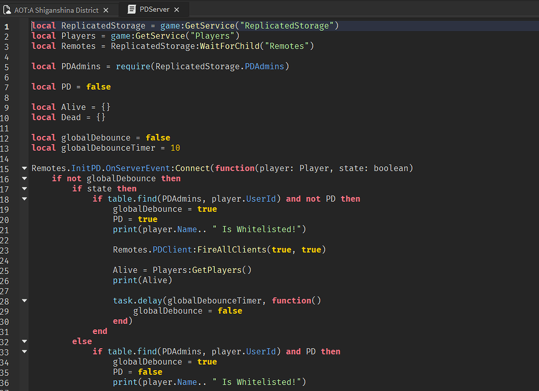
Task: Click the place icon on AOT tab
Action: [7, 10]
